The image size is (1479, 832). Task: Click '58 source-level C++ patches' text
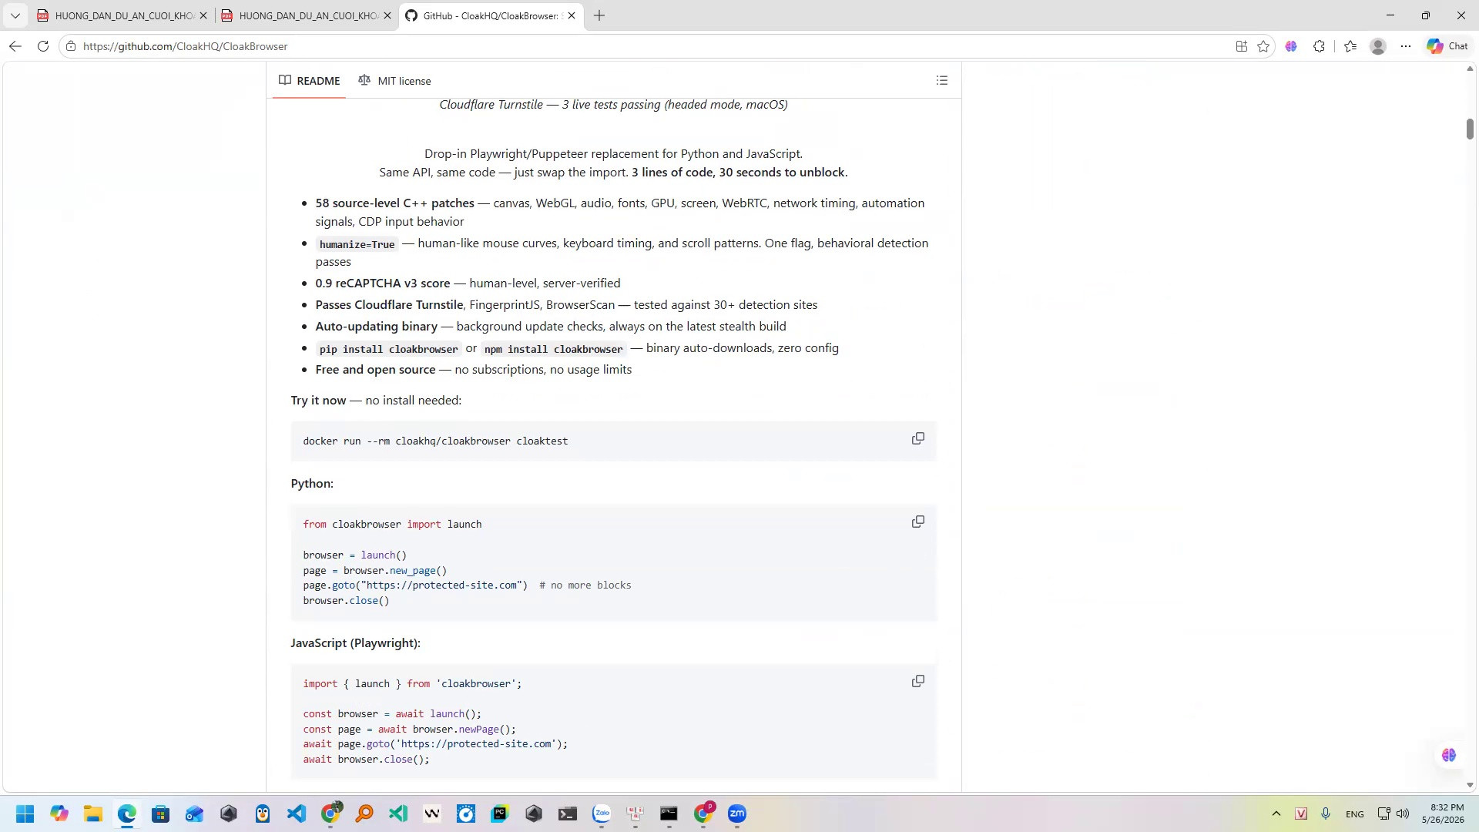(x=394, y=203)
